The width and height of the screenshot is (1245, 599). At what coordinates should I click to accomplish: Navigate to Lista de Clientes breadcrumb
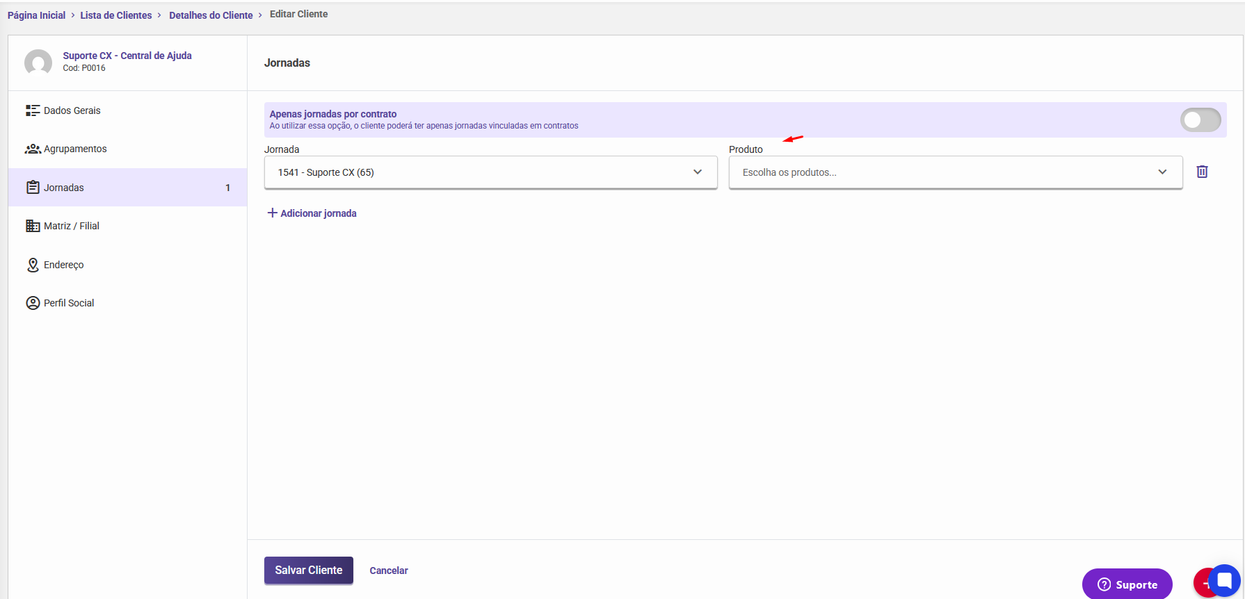pyautogui.click(x=116, y=15)
